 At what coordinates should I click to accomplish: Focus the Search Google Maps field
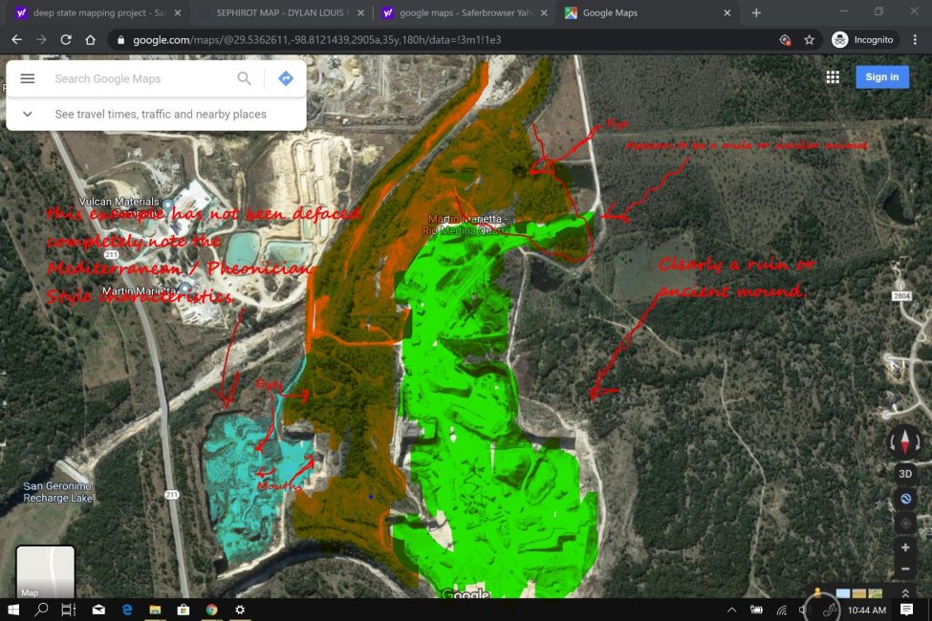pos(141,78)
